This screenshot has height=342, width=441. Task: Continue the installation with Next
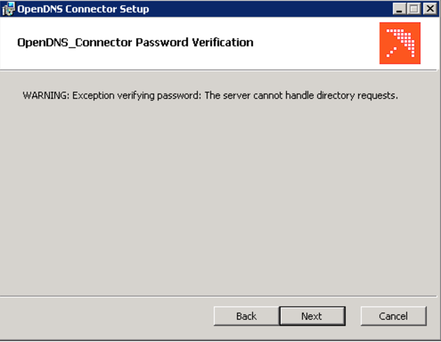312,316
